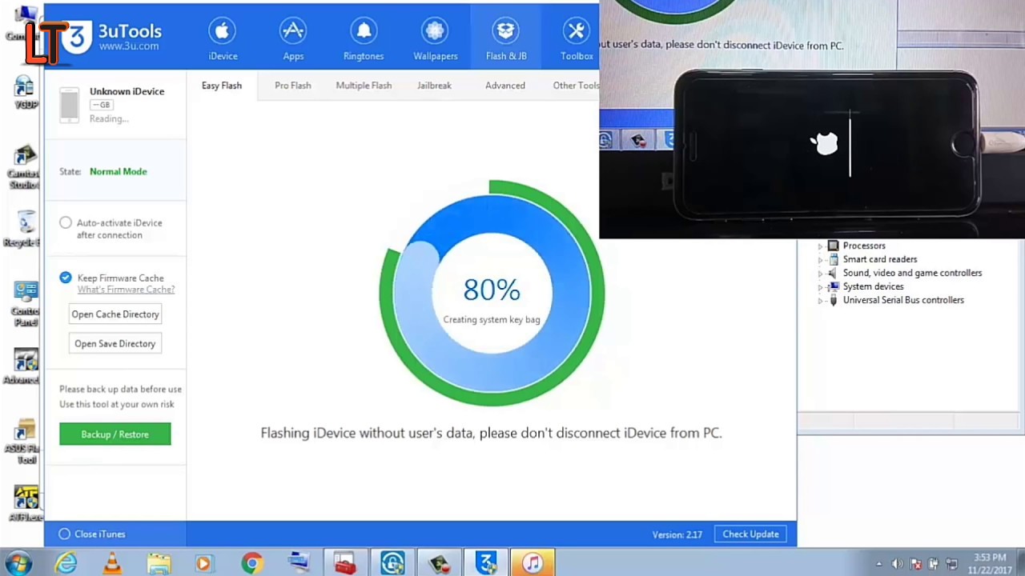Select the Flash & JB dropbox icon
This screenshot has width=1025, height=576.
pyautogui.click(x=505, y=31)
